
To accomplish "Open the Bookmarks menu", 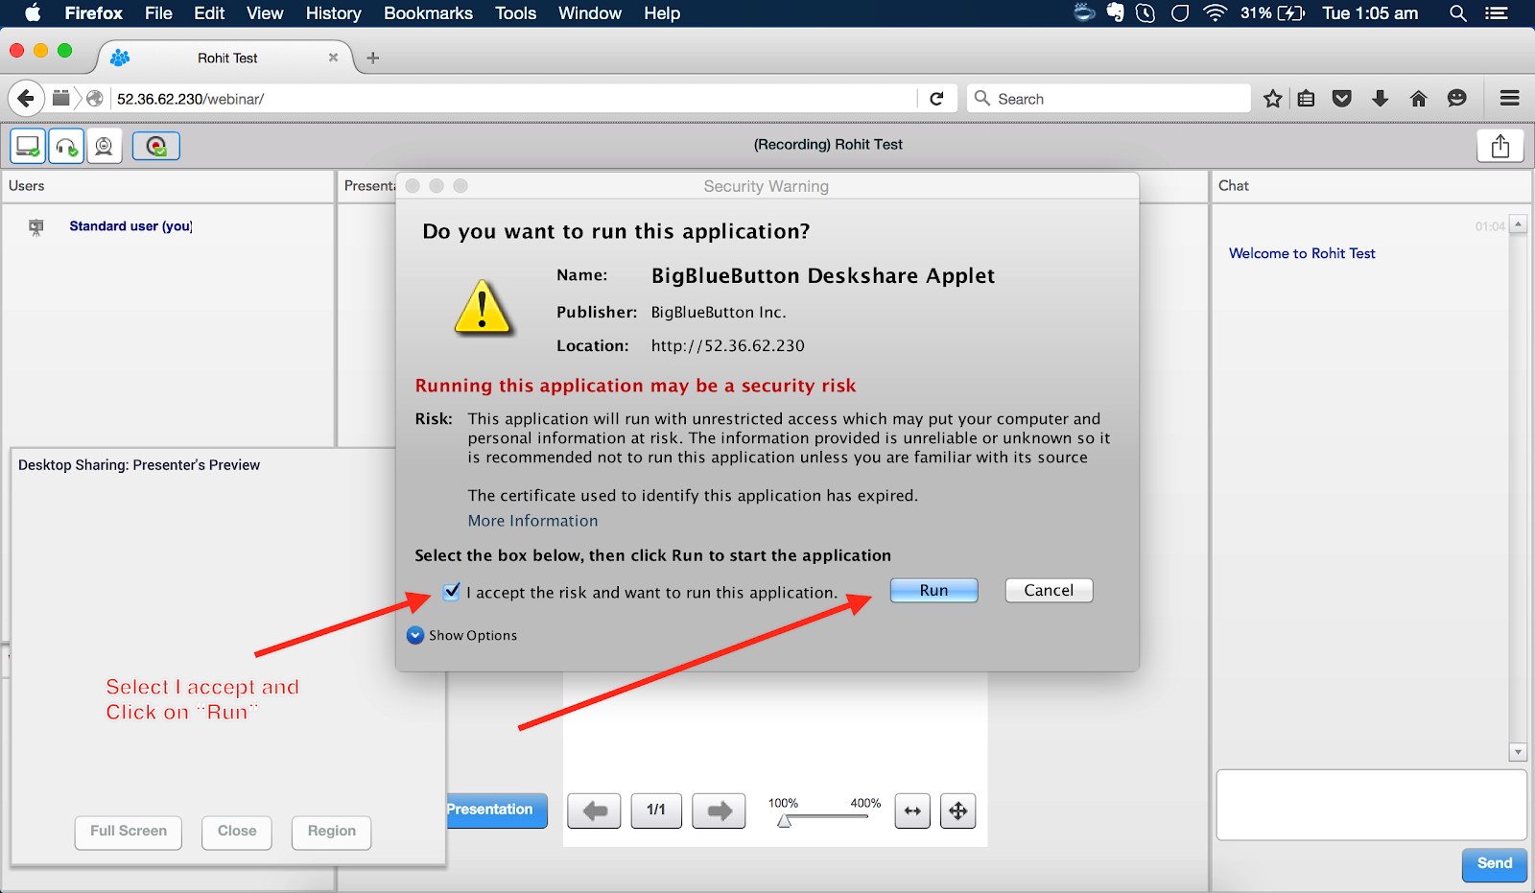I will click(428, 13).
